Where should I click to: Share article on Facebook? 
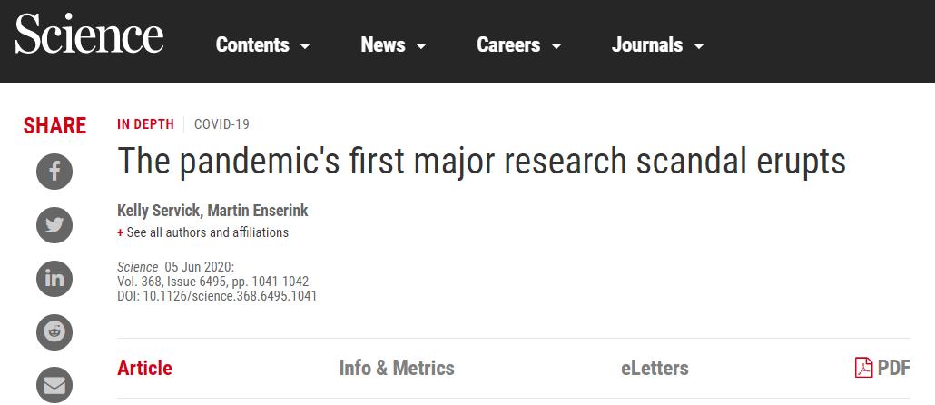click(x=54, y=171)
